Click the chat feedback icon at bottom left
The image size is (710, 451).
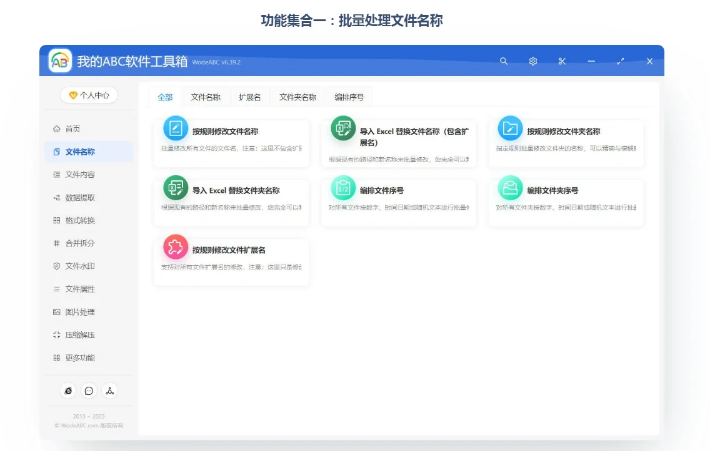pyautogui.click(x=89, y=390)
